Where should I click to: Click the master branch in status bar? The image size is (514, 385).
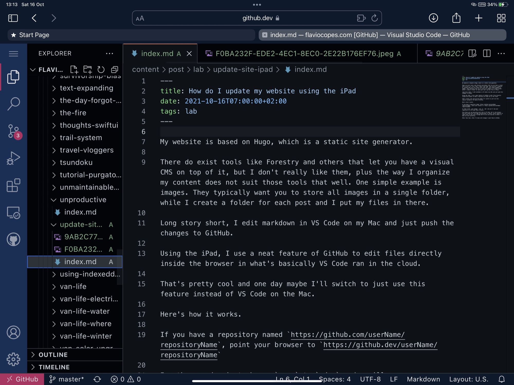point(67,379)
